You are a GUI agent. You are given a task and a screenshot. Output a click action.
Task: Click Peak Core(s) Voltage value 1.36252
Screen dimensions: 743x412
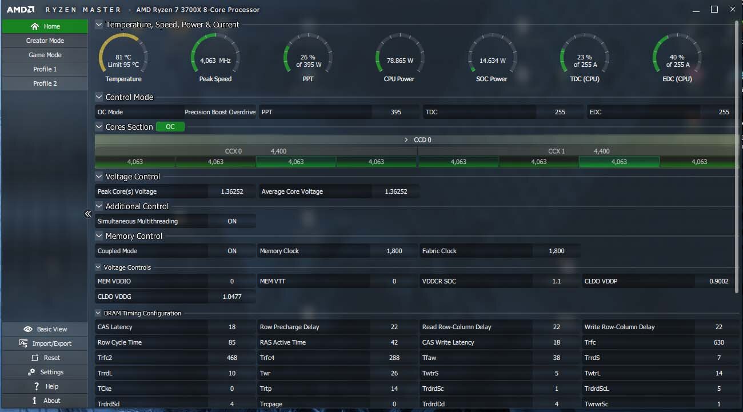click(x=232, y=191)
